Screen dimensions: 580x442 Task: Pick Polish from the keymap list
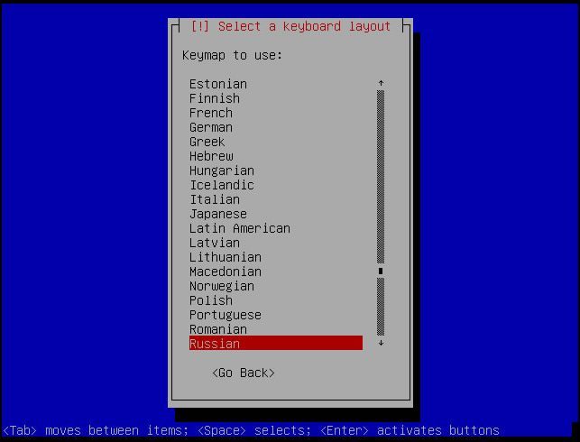211,300
